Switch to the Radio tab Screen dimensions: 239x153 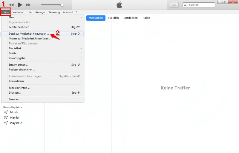[146, 18]
